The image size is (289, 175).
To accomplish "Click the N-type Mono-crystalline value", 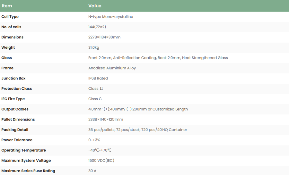I will click(110, 17).
